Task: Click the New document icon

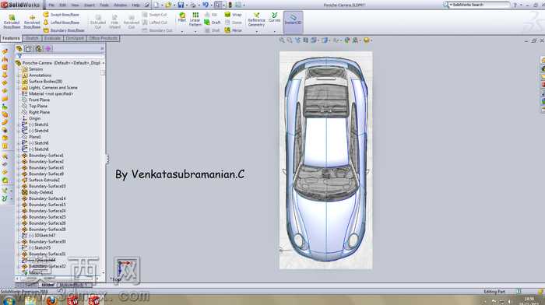Action: (x=156, y=5)
